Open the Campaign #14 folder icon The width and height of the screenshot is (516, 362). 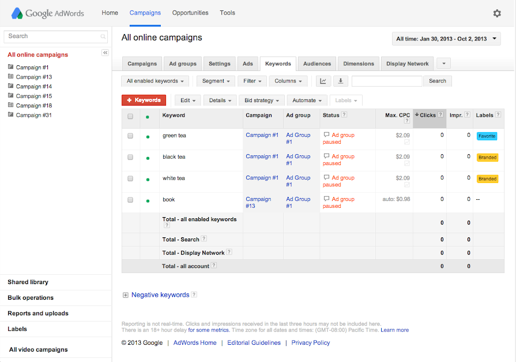(x=10, y=86)
